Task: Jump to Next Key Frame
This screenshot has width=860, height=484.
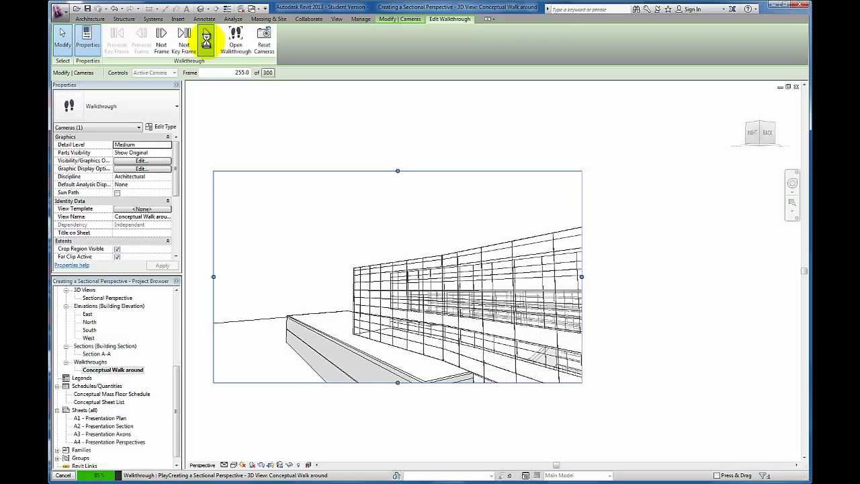Action: click(x=183, y=40)
